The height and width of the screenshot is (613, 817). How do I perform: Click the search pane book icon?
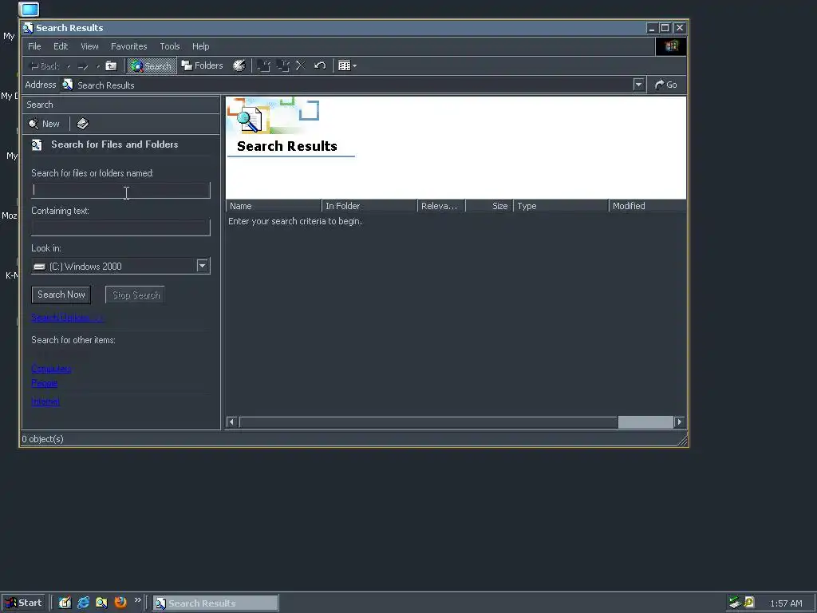tap(82, 124)
